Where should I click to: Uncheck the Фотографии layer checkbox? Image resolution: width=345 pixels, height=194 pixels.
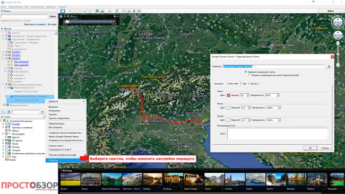(x=6, y=134)
